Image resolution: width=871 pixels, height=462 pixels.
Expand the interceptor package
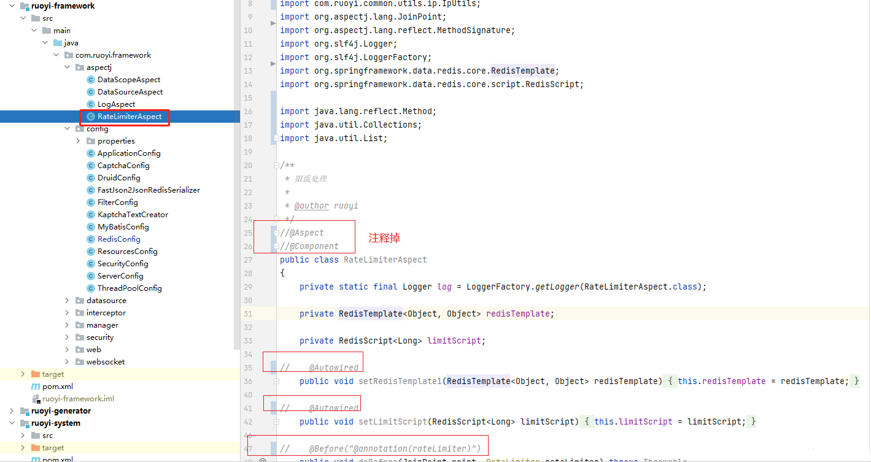(x=67, y=313)
